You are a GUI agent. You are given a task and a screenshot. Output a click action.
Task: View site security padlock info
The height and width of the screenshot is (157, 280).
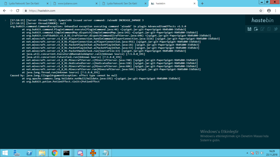26,11
